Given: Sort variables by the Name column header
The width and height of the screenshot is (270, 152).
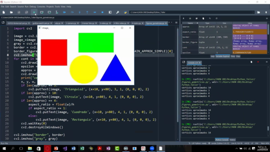Looking at the screenshot, I should [190, 23].
